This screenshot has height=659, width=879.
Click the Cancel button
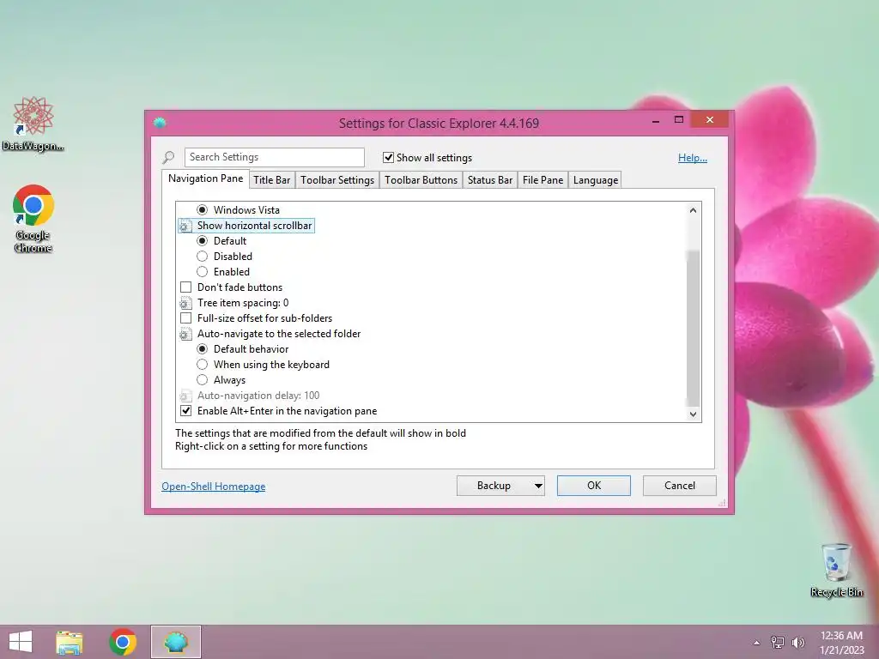(680, 486)
